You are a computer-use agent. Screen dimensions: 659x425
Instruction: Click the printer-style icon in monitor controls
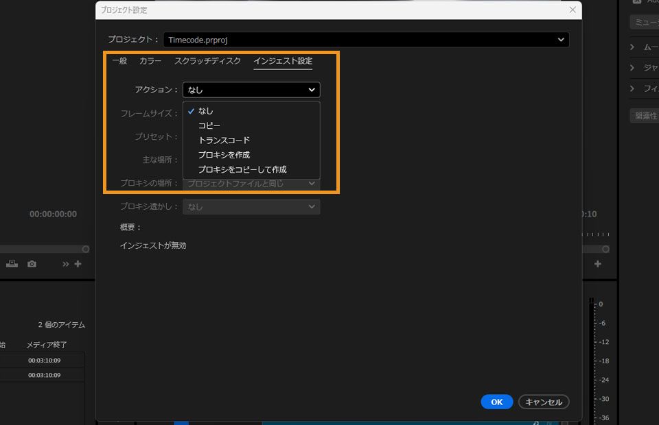pyautogui.click(x=12, y=263)
